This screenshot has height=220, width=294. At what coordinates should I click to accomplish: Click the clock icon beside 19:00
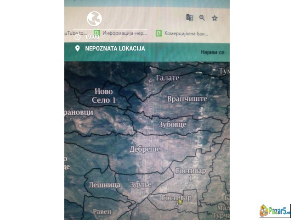click(78, 37)
